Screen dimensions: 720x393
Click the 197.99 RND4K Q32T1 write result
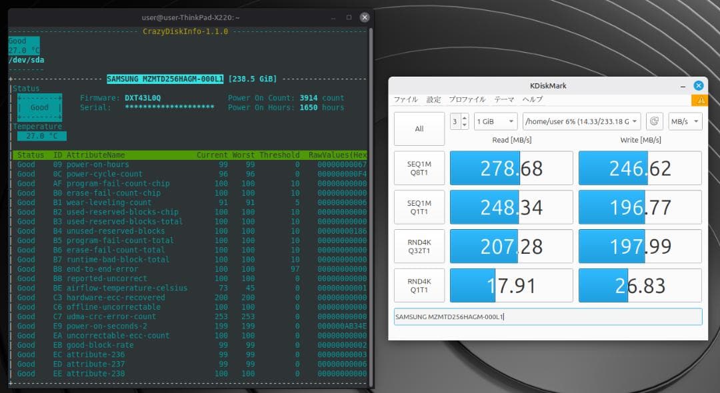click(x=640, y=246)
